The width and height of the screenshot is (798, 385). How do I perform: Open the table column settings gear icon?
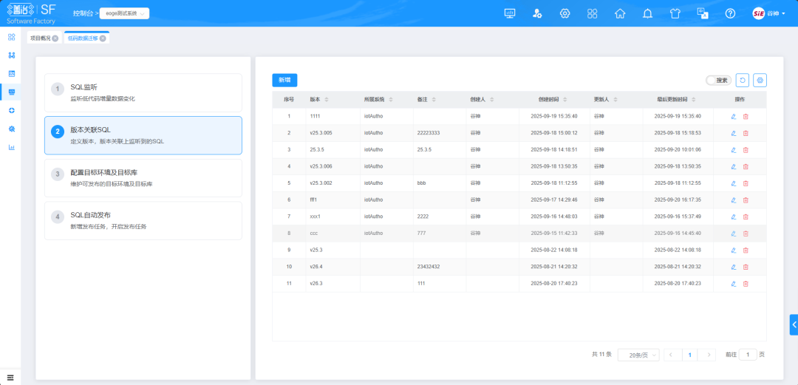[760, 80]
